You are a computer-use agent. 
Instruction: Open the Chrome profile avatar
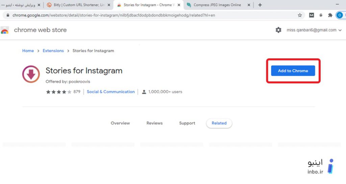(x=339, y=15)
